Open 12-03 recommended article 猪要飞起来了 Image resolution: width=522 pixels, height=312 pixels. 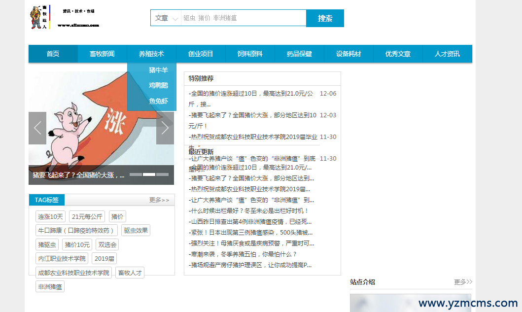point(253,121)
